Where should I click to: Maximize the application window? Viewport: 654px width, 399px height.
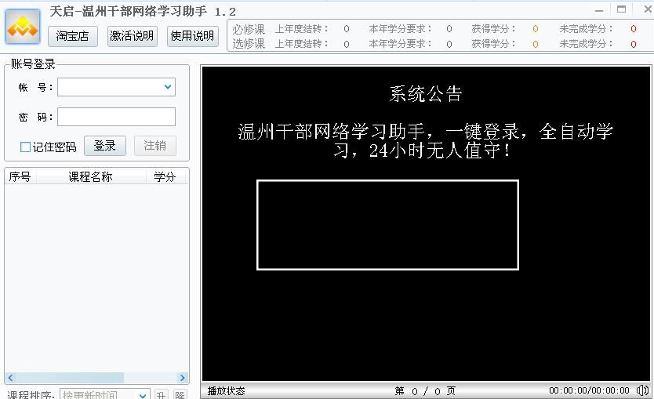(x=622, y=9)
